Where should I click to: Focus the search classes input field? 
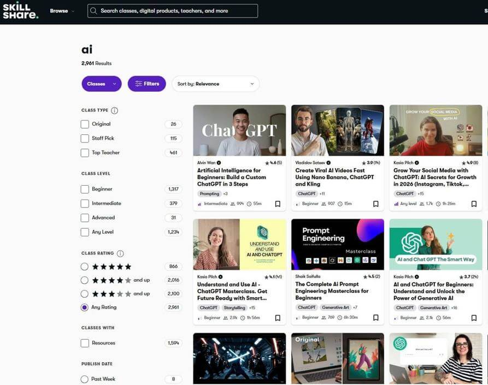(x=173, y=11)
